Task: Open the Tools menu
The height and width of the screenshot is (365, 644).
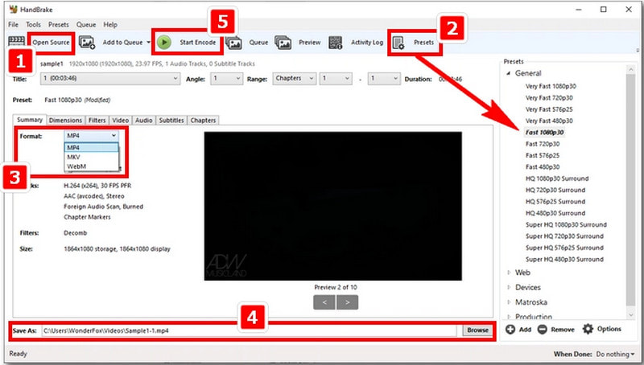Action: [x=33, y=25]
